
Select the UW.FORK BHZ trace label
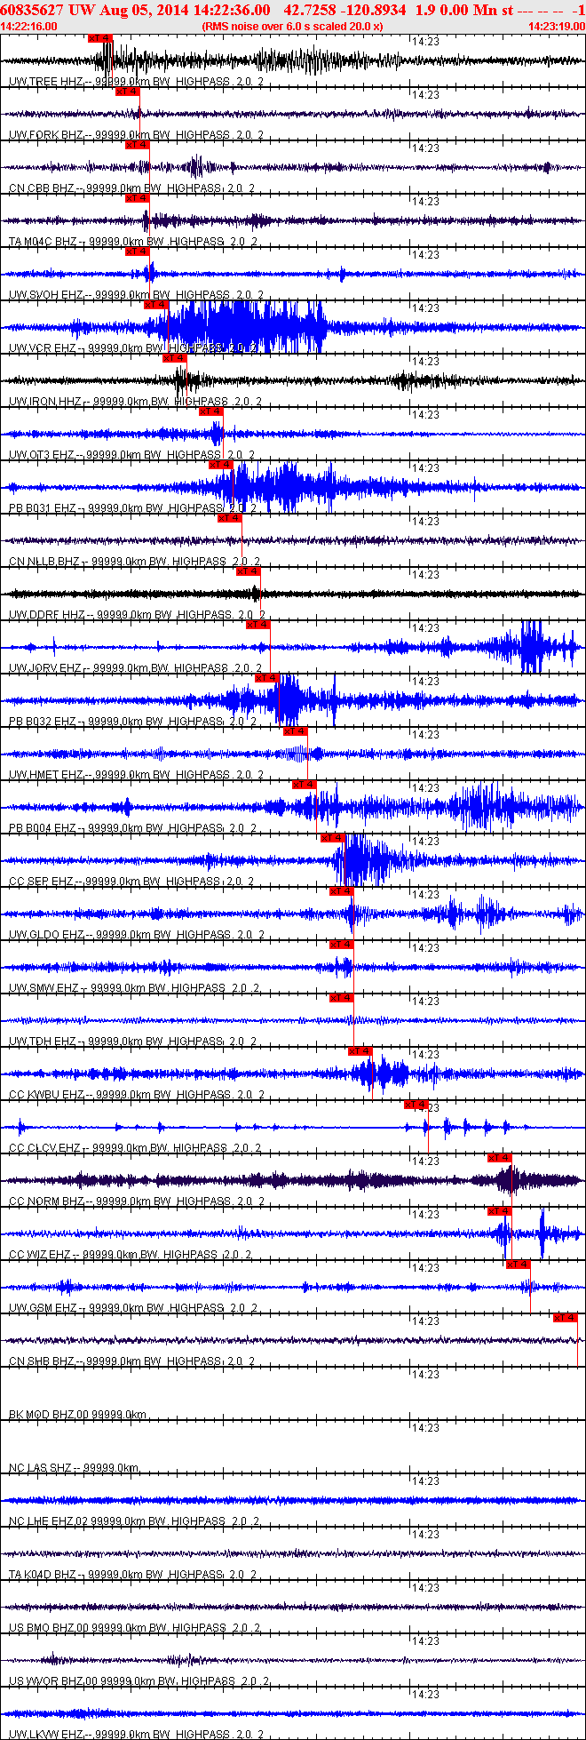[x=135, y=135]
